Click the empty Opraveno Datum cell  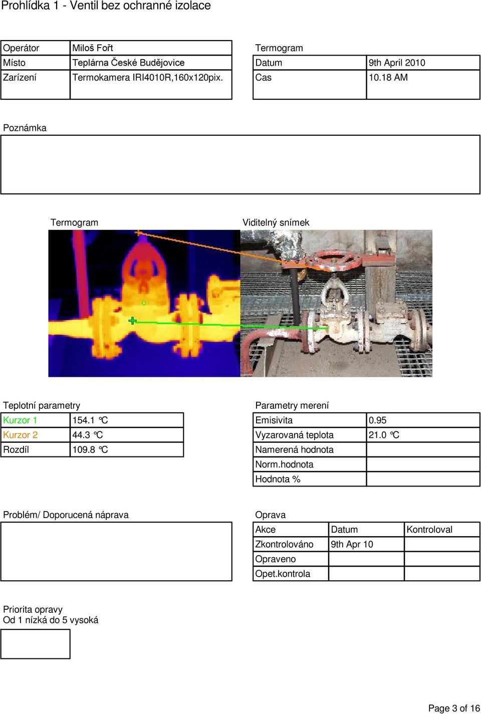pos(366,559)
